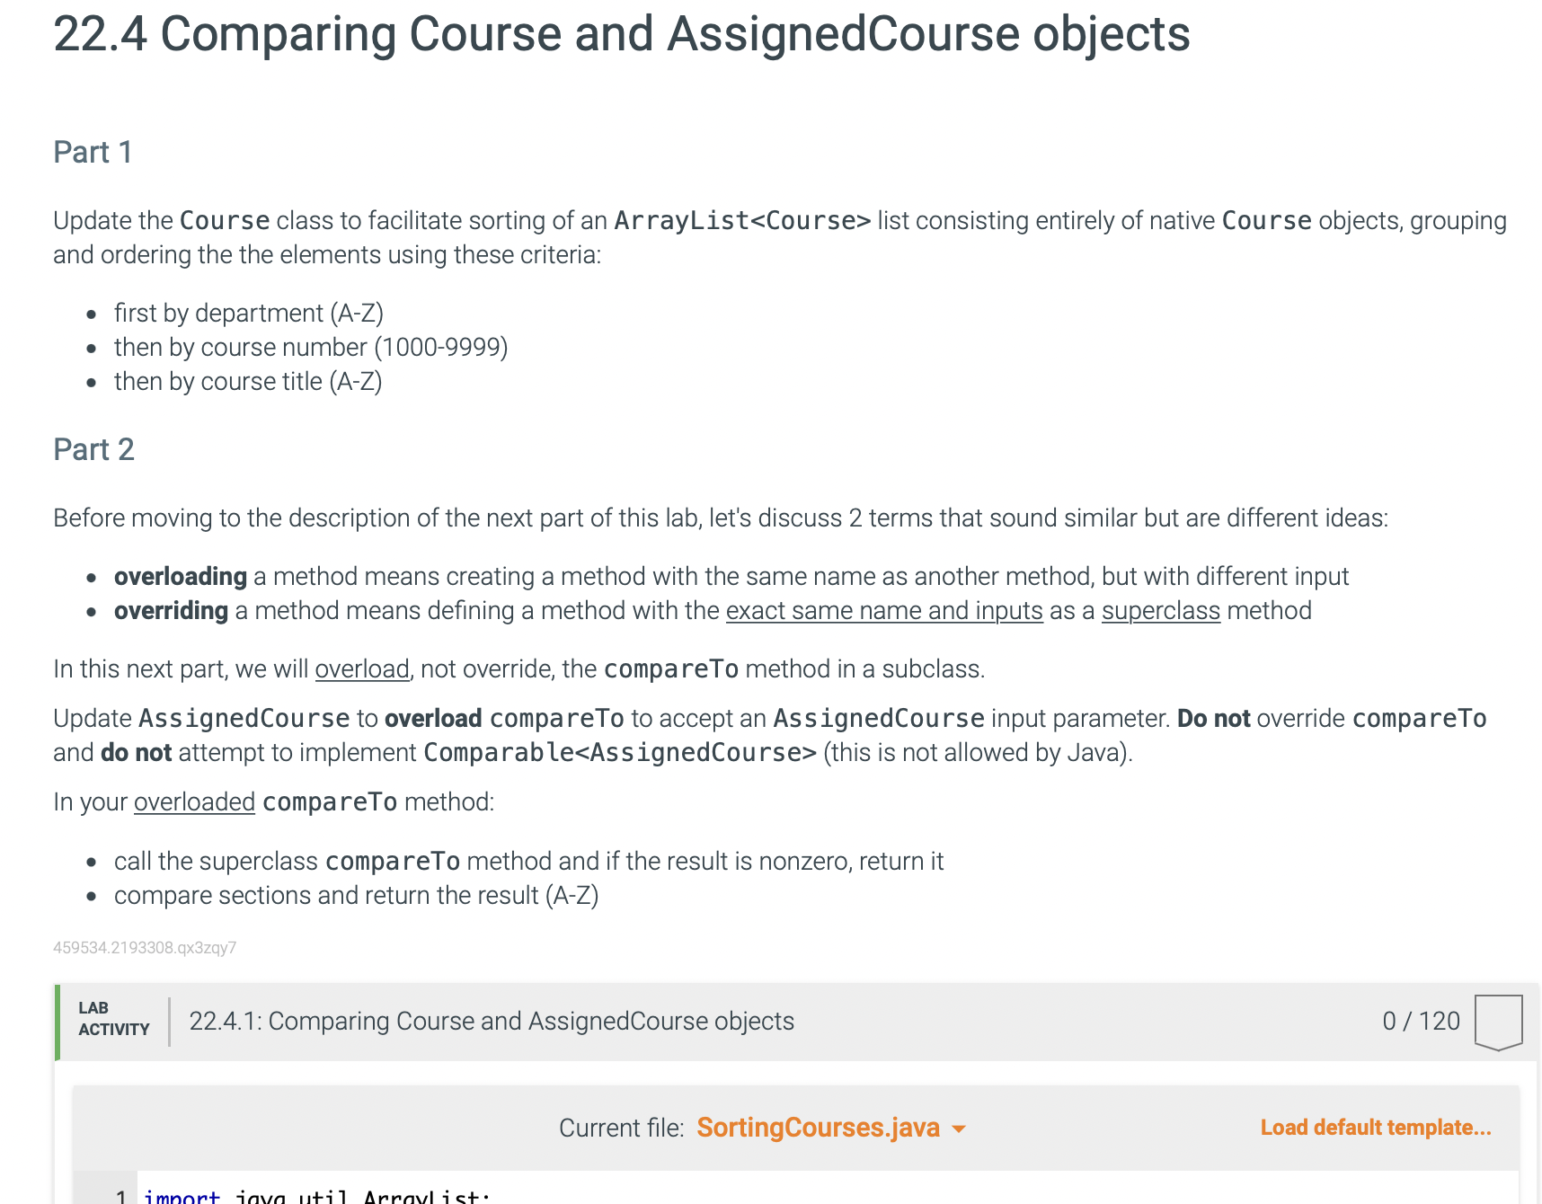Image resolution: width=1542 pixels, height=1204 pixels.
Task: Click the underlined term overload
Action: pyautogui.click(x=361, y=668)
